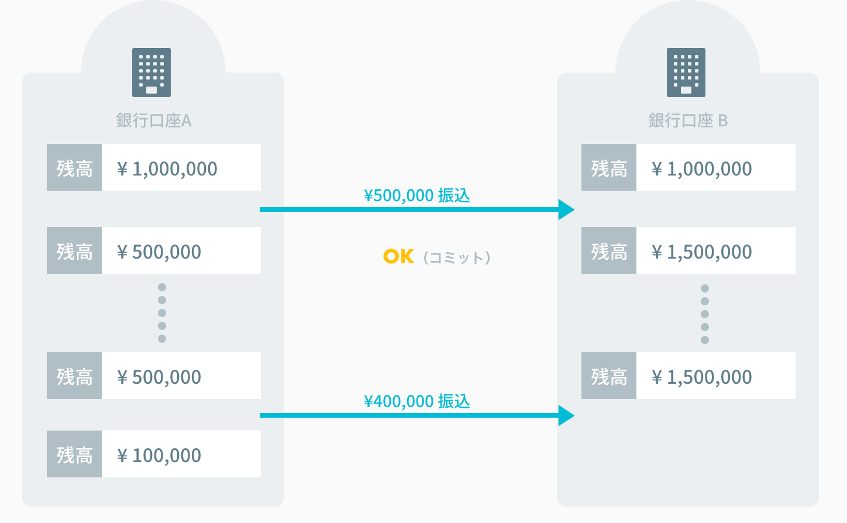Select the 銀行口座A title label
The width and height of the screenshot is (847, 523).
[x=154, y=121]
